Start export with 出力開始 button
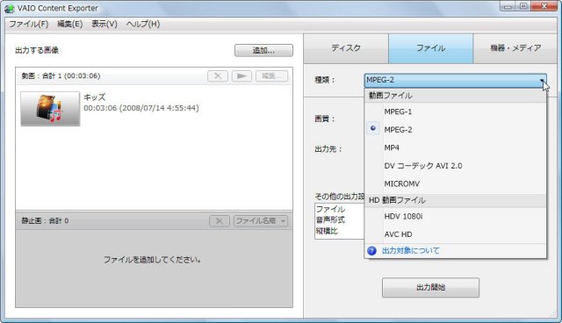 (430, 288)
